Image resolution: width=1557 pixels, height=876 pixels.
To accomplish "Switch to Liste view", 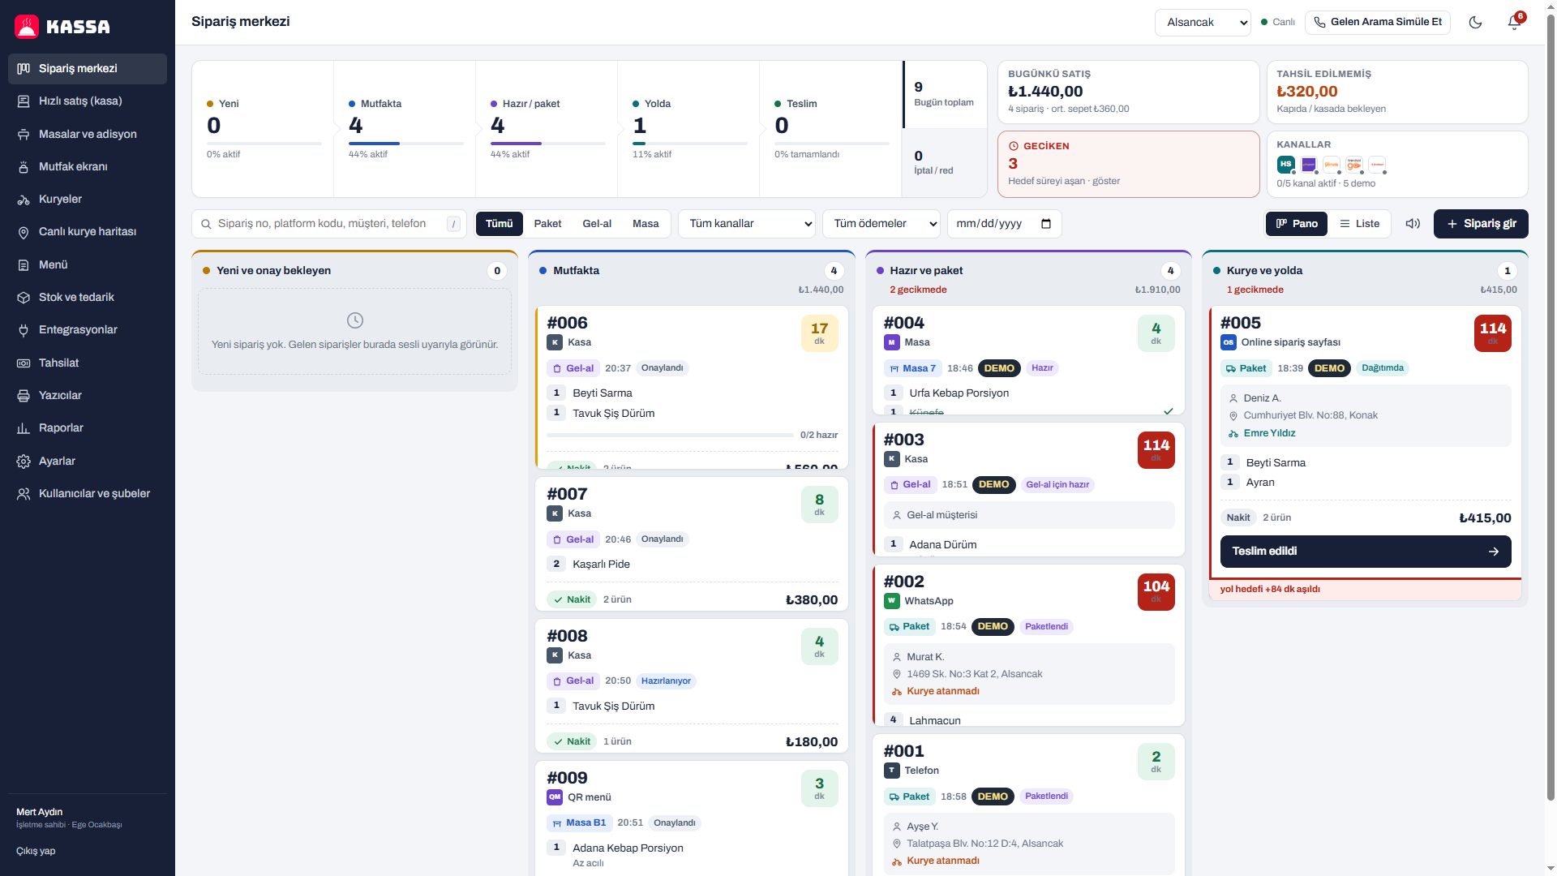I will pyautogui.click(x=1359, y=224).
